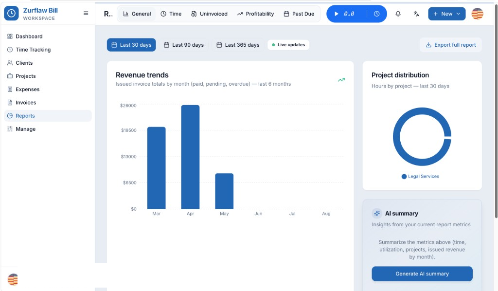Toggle the Live updates indicator
The image size is (498, 291).
pyautogui.click(x=288, y=45)
